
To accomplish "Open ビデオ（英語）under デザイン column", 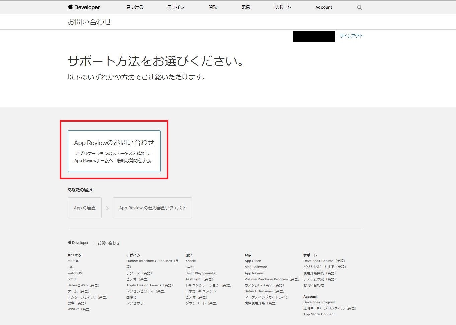I will pos(138,279).
